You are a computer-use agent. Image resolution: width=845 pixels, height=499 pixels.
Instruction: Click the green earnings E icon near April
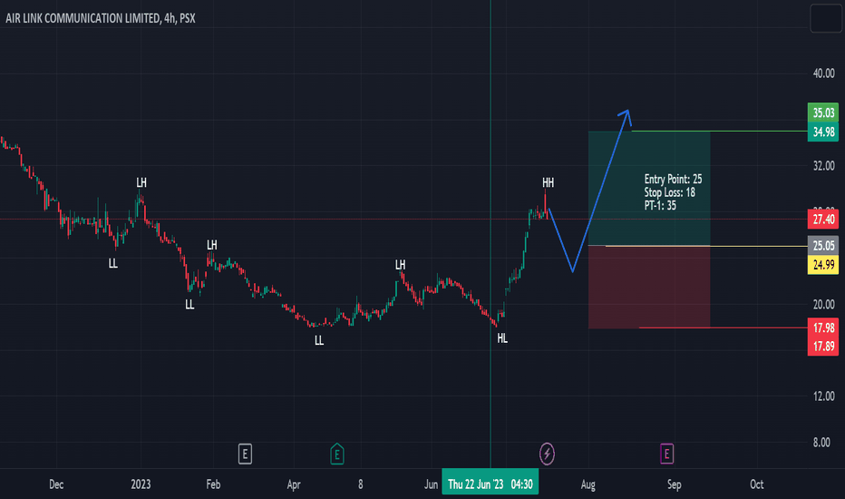point(336,454)
